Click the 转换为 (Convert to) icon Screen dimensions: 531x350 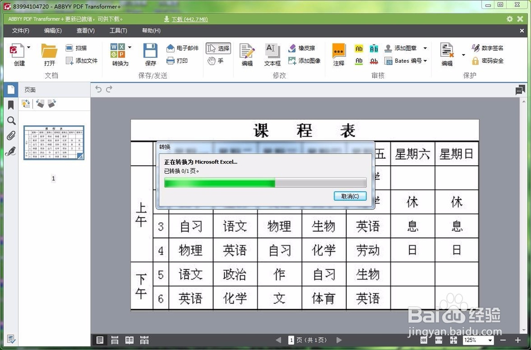pos(117,51)
